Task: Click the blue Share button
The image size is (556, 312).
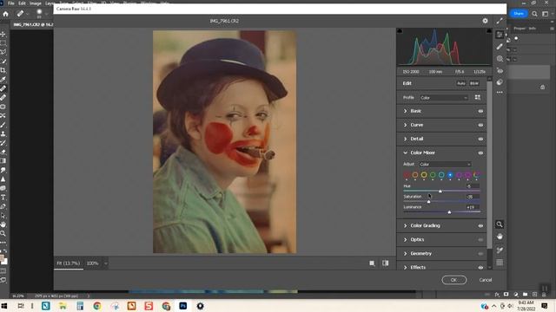Action: [x=519, y=14]
